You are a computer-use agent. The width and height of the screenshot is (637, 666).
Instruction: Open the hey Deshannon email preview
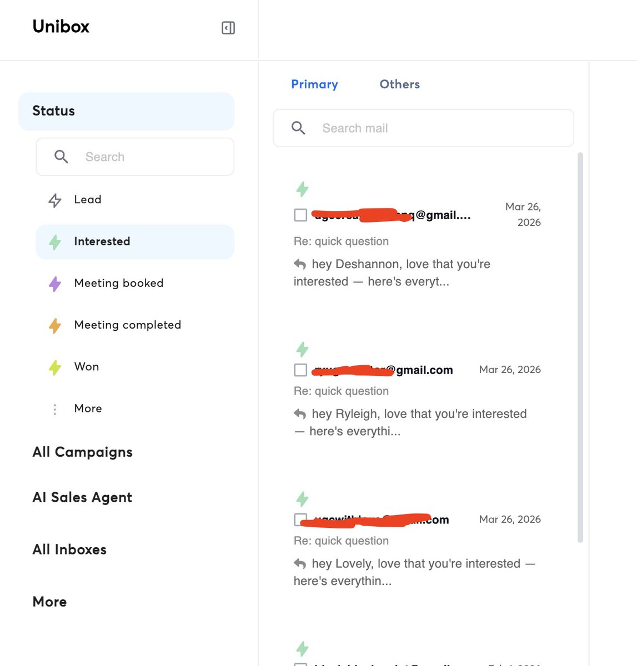392,273
